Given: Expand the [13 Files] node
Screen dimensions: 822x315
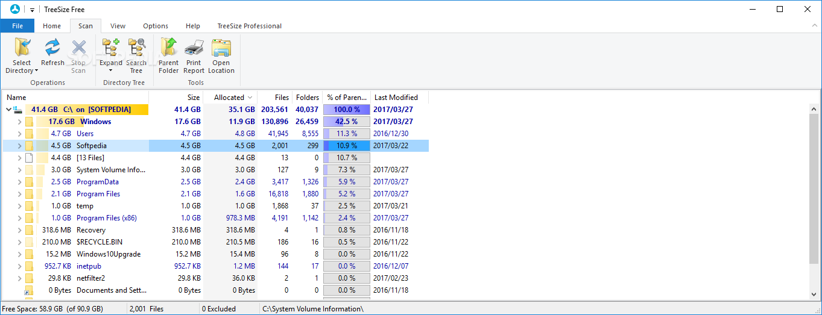Looking at the screenshot, I should [x=19, y=158].
